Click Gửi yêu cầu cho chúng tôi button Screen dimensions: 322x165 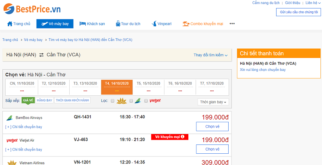(299, 12)
